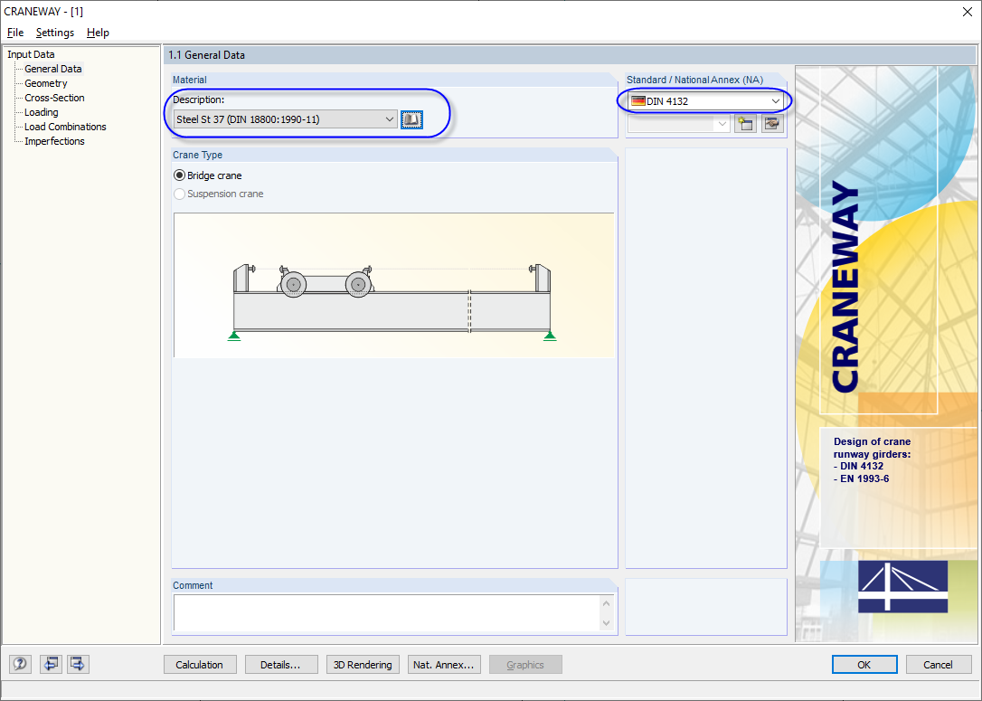This screenshot has height=701, width=982.
Task: Select the Bridge crane radio button
Action: [179, 175]
